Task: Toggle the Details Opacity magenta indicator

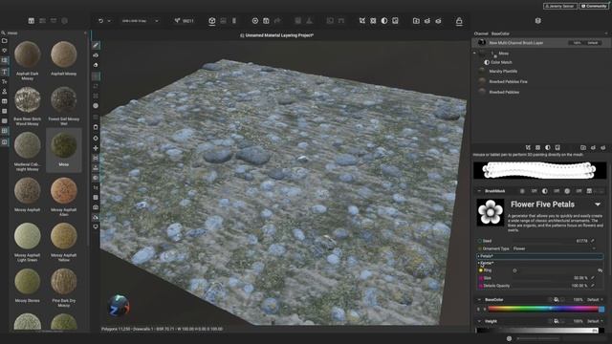Action: coord(481,286)
